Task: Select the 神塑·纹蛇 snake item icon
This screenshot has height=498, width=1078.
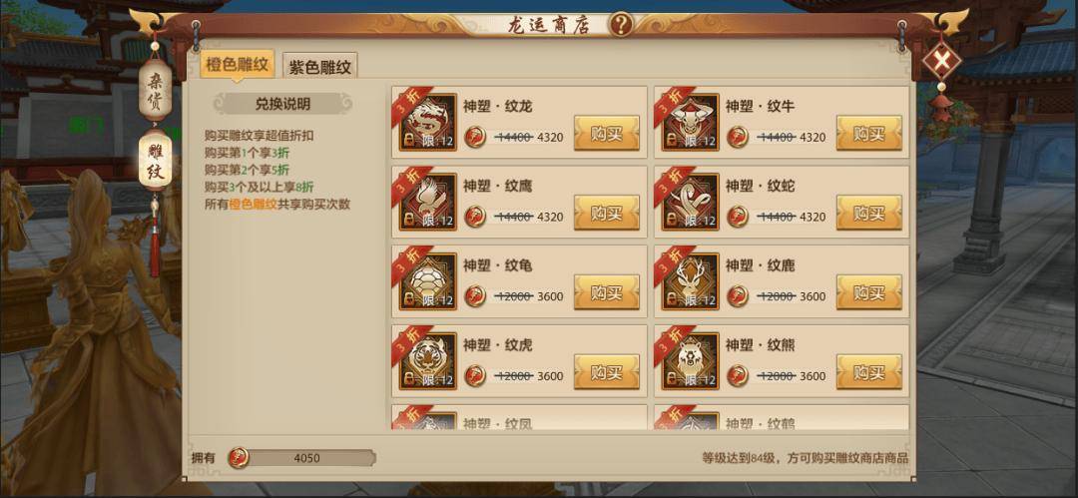Action: coord(691,202)
